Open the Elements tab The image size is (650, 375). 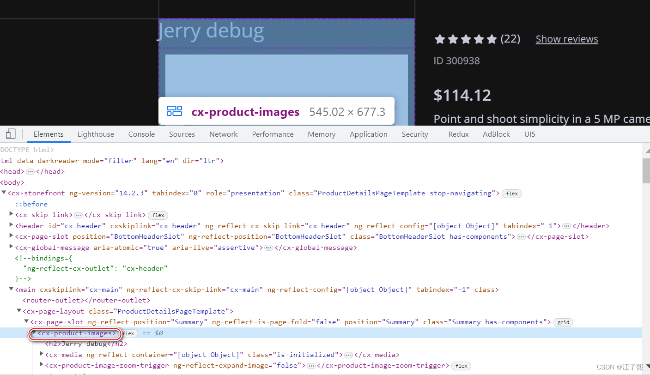click(x=49, y=134)
